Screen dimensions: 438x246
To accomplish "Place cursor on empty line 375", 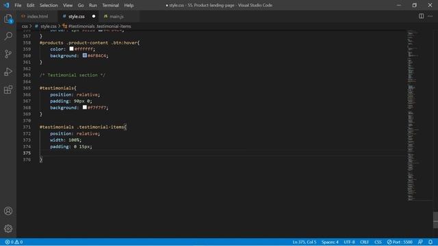I will click(x=222, y=153).
